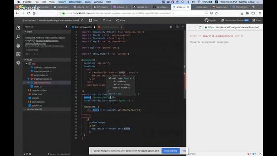Click the Share button
Image resolution: width=277 pixels, height=156 pixels.
tap(121, 20)
